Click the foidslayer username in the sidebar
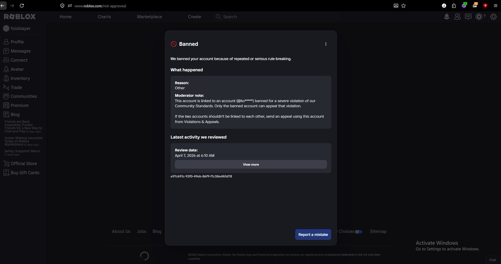Screen dimensions: 501x264 pyautogui.click(x=20, y=29)
